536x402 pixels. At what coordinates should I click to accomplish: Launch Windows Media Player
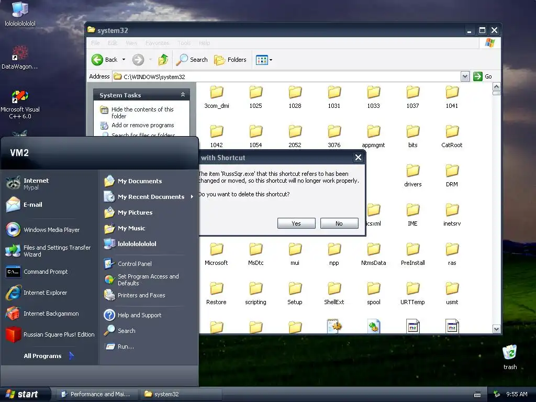tap(50, 230)
